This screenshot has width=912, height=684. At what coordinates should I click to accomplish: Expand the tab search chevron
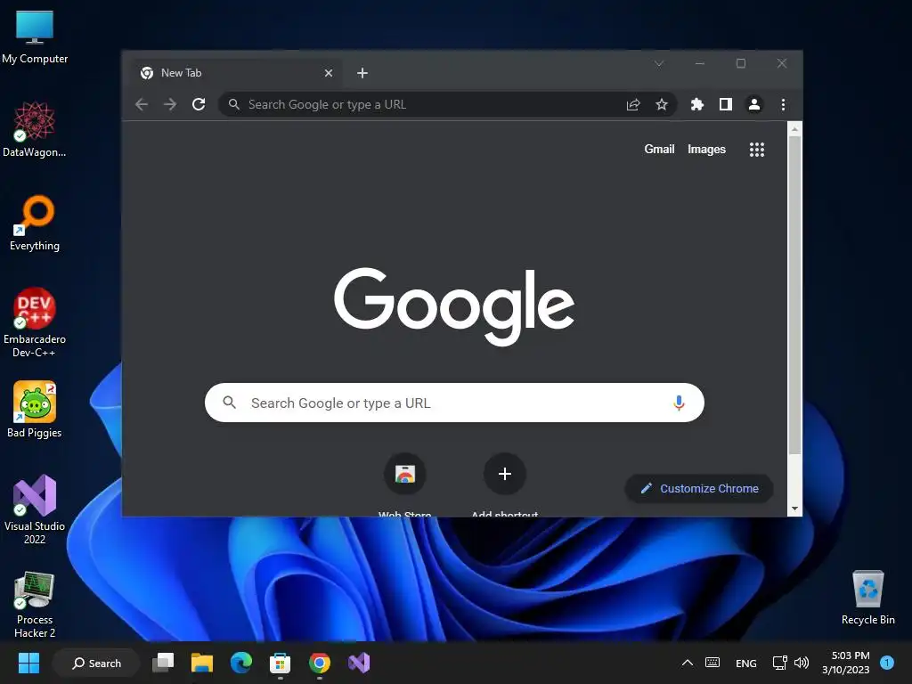tap(659, 63)
